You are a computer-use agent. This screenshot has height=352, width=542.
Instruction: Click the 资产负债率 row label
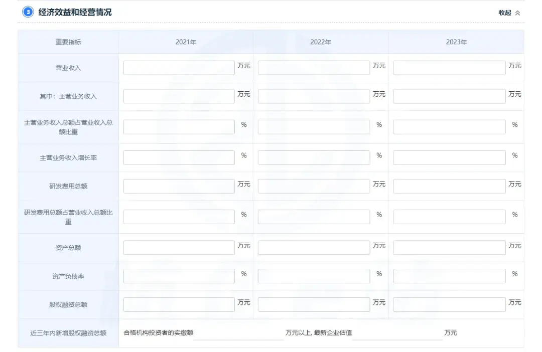click(68, 276)
